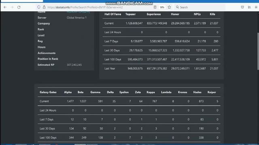Viewport: 259px width, 145px height.
Task: Click Last 100 Days Topuser value 595,484,073
Action: (135, 59)
